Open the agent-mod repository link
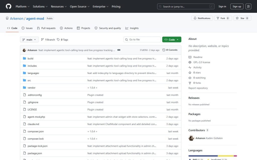 [x=35, y=18]
